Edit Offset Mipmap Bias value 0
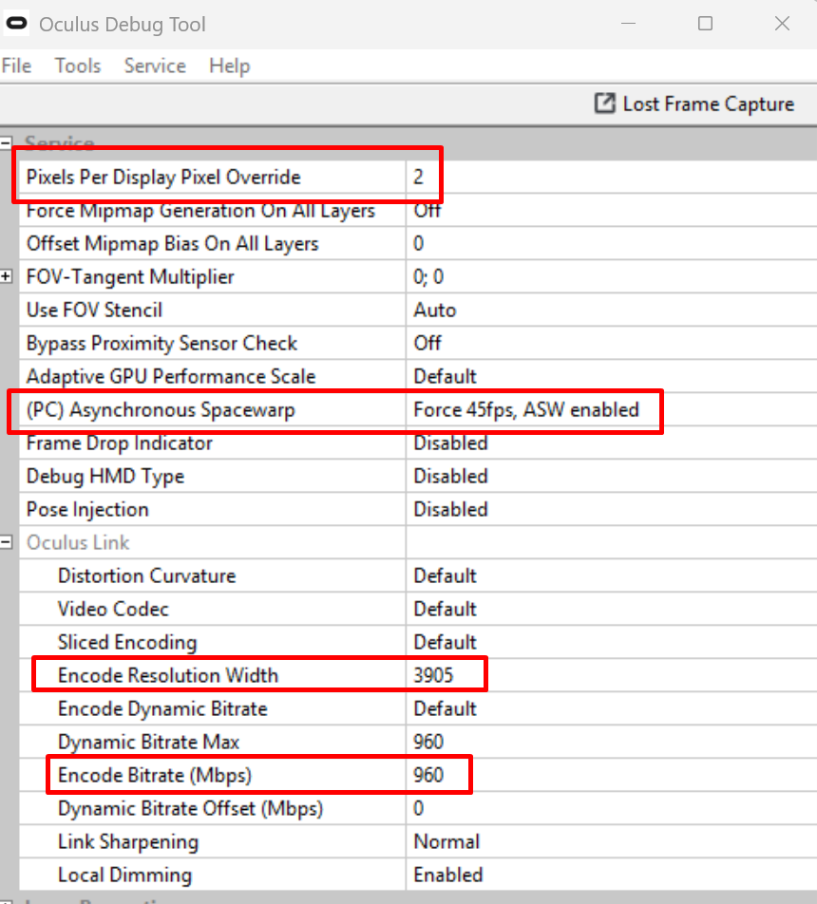The image size is (817, 904). point(418,243)
